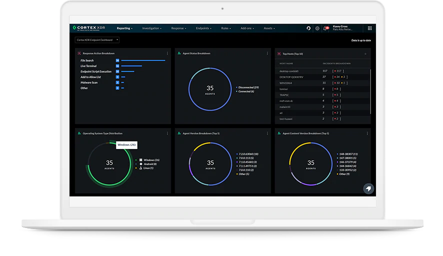Click the Agent Status Breakdown widget icon
443x256 pixels.
pyautogui.click(x=179, y=53)
